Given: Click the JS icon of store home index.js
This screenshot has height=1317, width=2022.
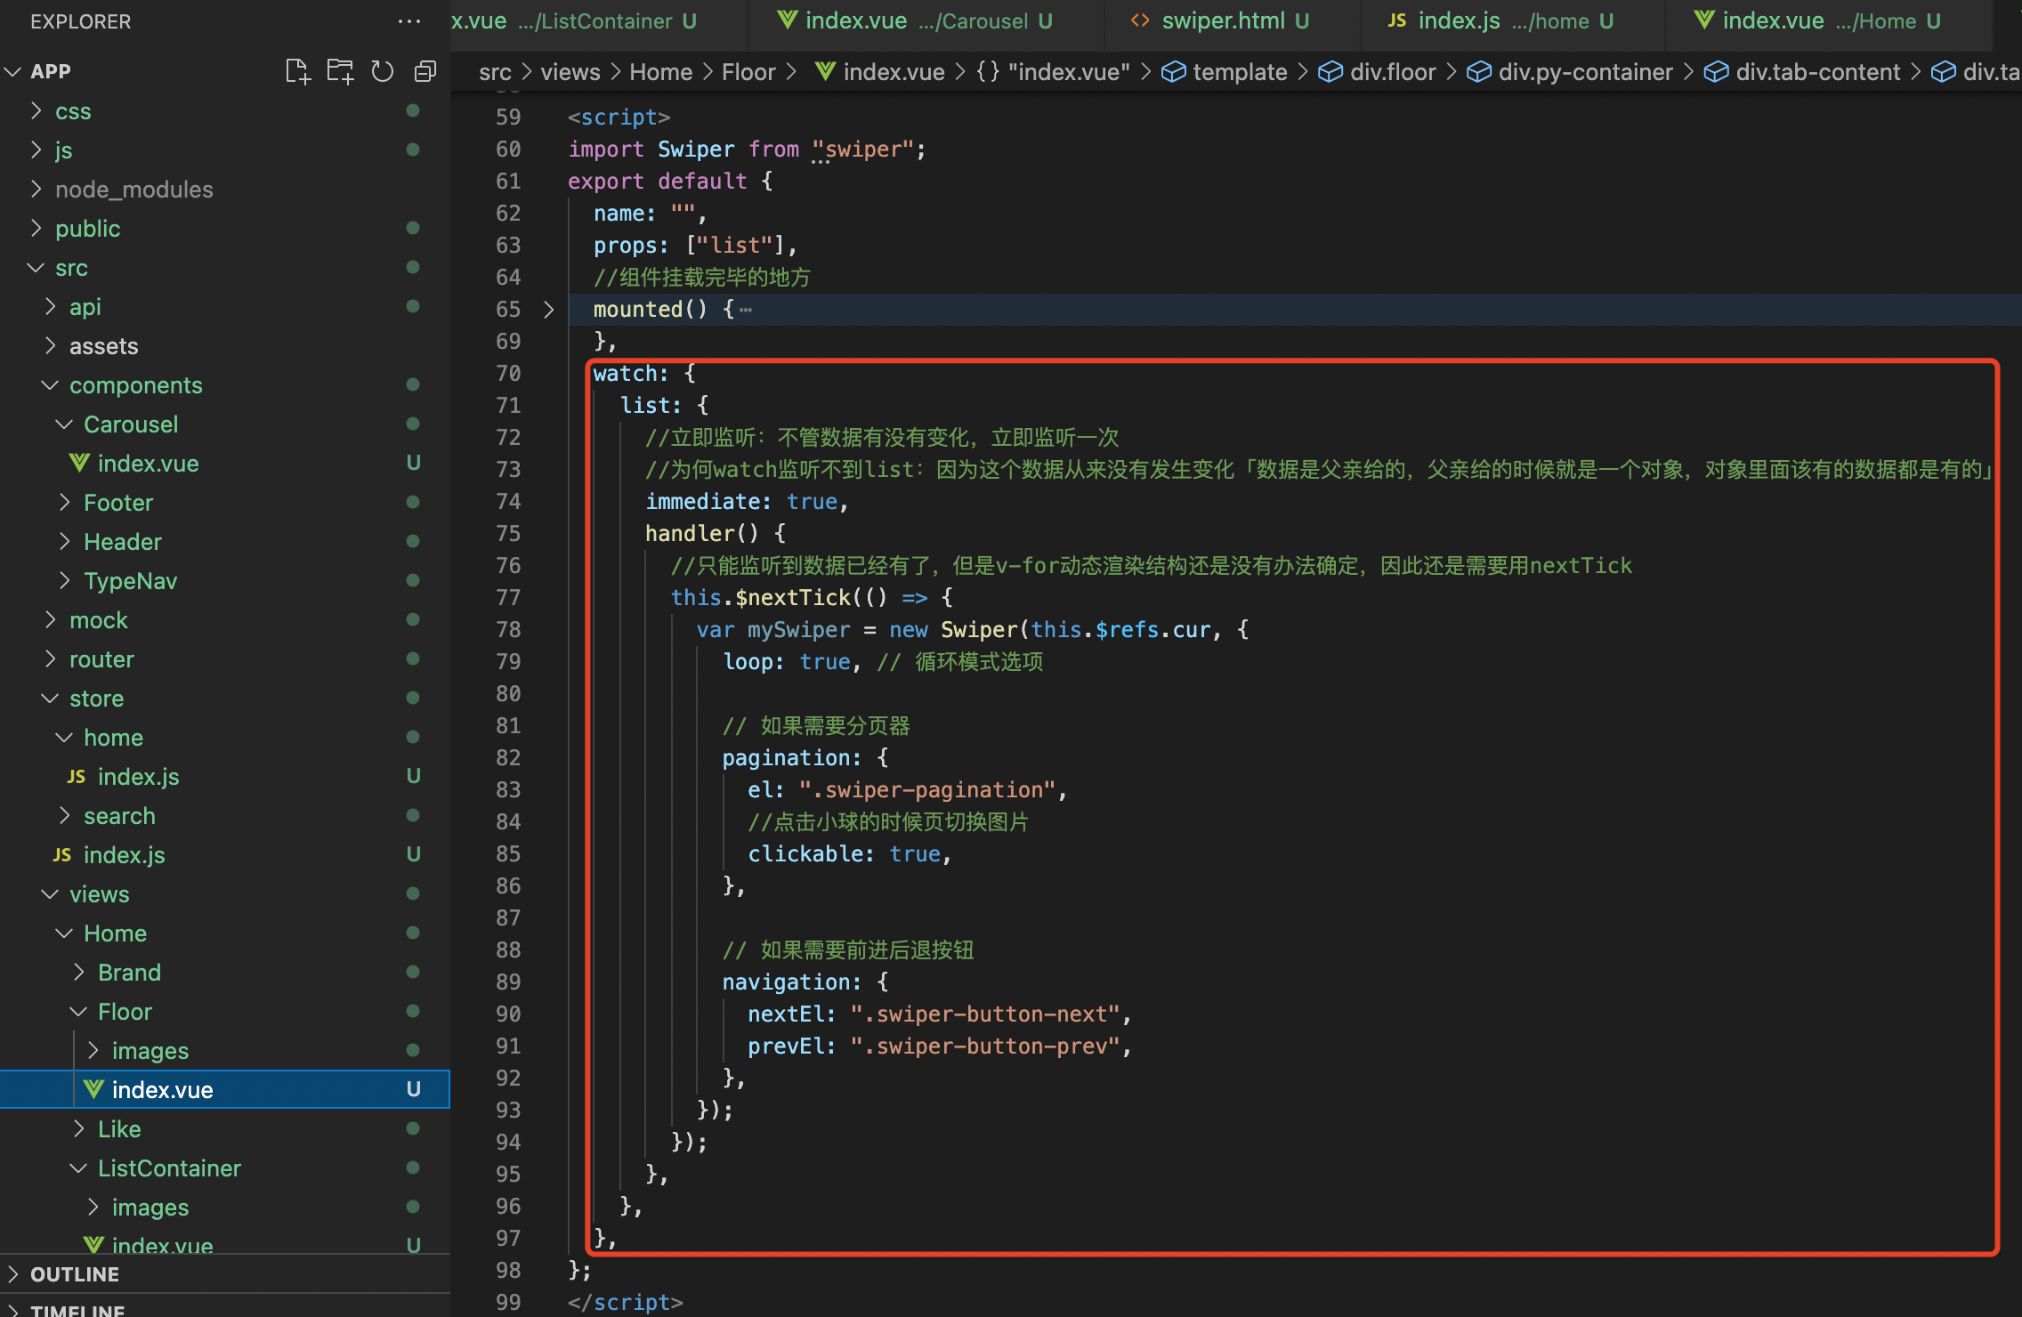Looking at the screenshot, I should pos(77,777).
